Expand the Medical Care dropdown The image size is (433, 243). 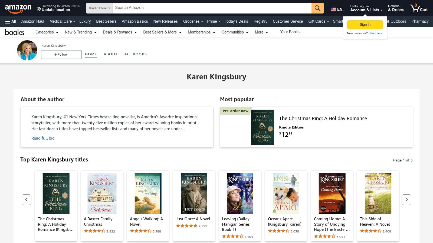(62, 21)
